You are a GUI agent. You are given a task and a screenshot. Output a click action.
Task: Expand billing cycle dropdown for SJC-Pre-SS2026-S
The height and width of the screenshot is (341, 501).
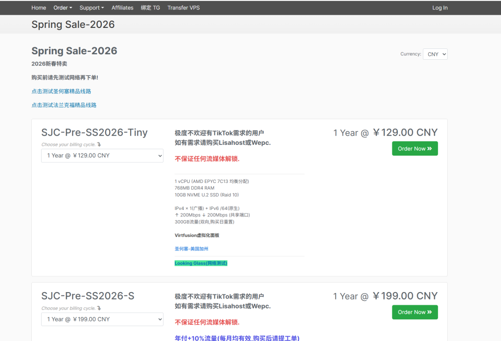click(x=102, y=319)
